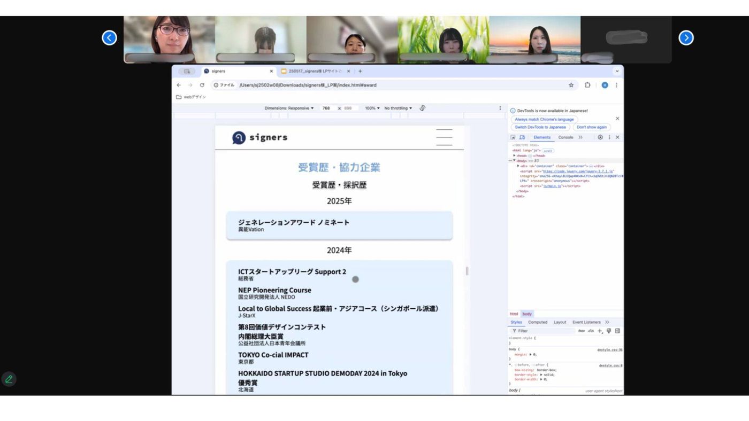Expand the div container node

click(518, 166)
